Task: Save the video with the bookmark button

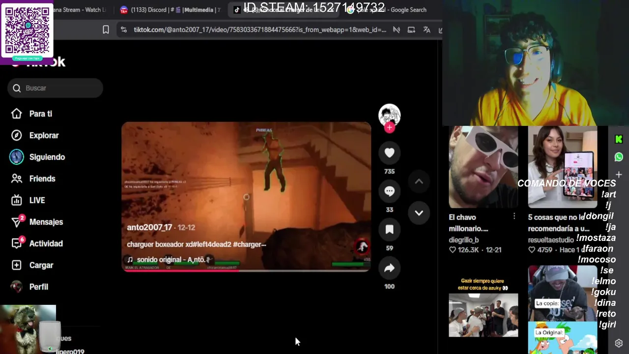Action: click(x=389, y=230)
